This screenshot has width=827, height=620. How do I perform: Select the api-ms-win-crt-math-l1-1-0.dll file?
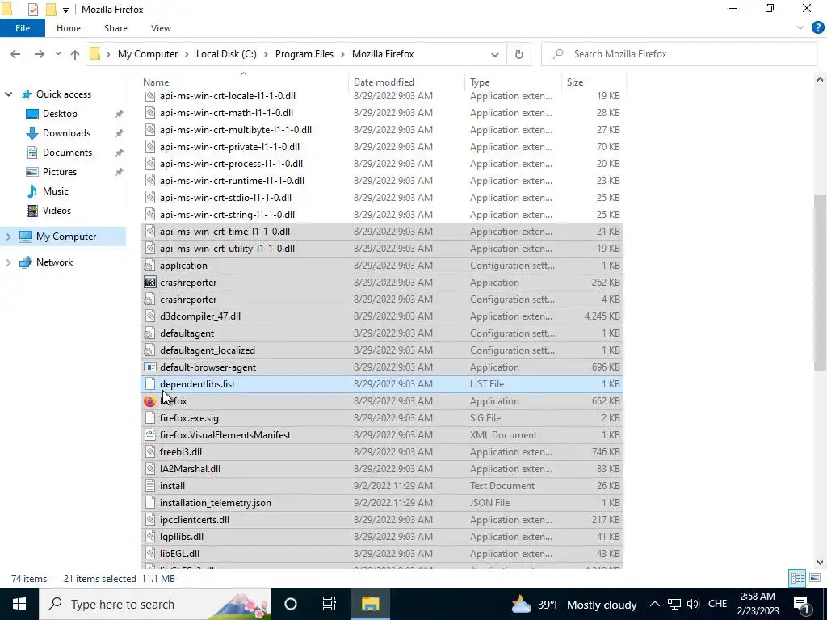382,113
